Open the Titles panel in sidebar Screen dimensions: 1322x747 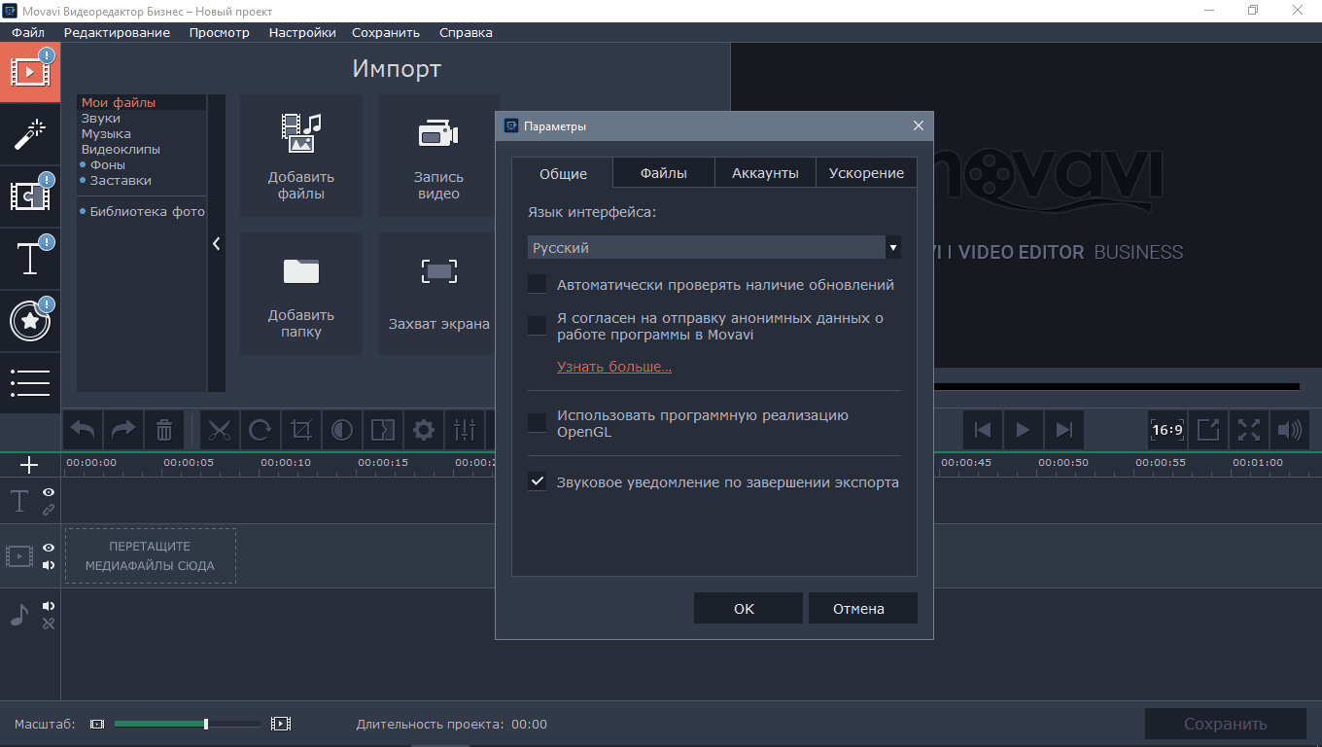30,259
